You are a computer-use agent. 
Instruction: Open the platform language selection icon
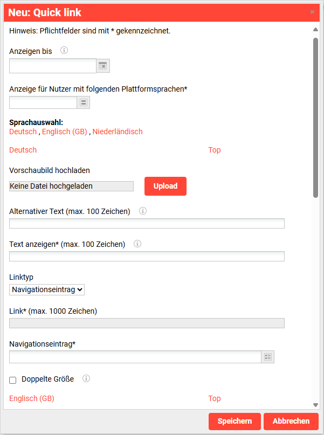(x=84, y=102)
